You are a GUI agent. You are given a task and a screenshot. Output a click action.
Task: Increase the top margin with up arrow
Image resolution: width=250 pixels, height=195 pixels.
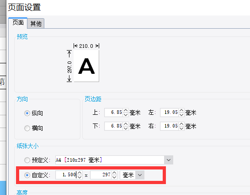click(x=126, y=110)
